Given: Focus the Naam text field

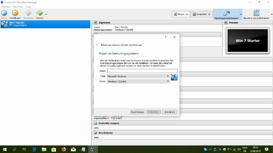Looking at the screenshot, I should pyautogui.click(x=142, y=71).
